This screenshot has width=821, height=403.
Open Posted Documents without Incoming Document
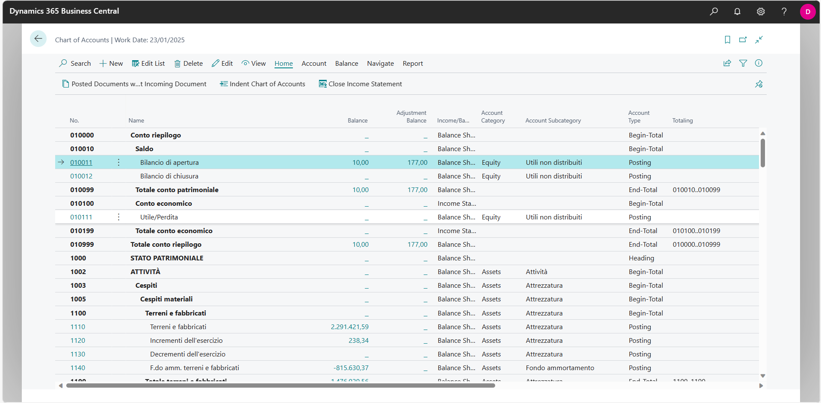click(134, 84)
